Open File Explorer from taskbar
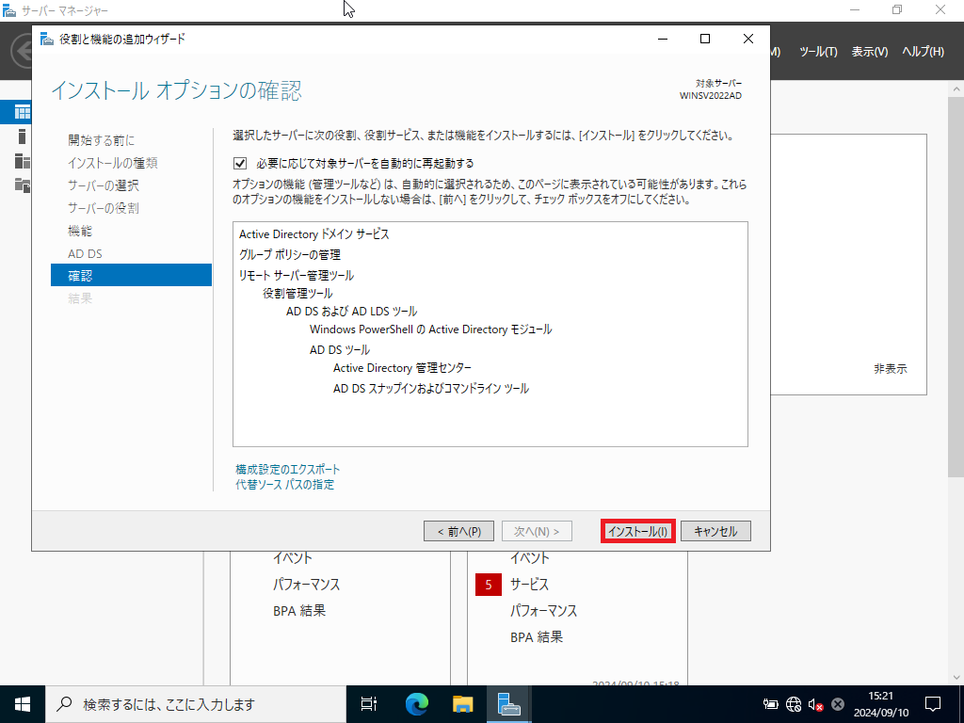The width and height of the screenshot is (964, 723). point(462,704)
